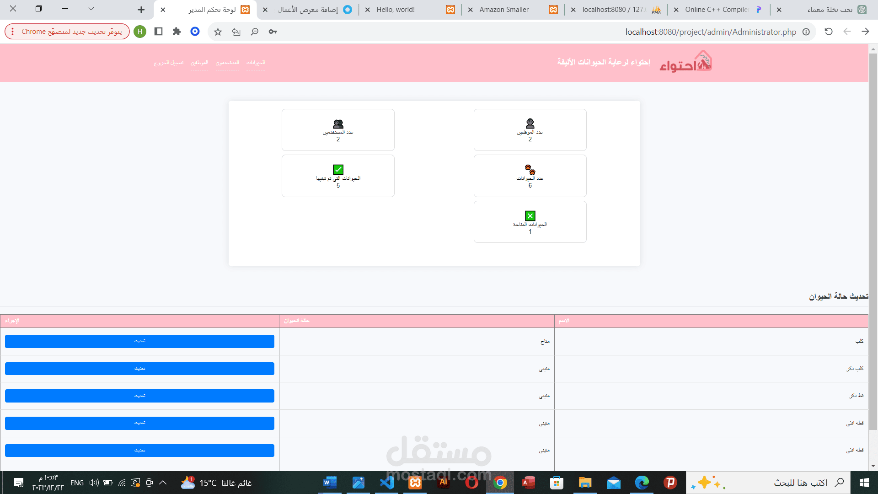Open XAMPP from taskbar

click(x=415, y=483)
